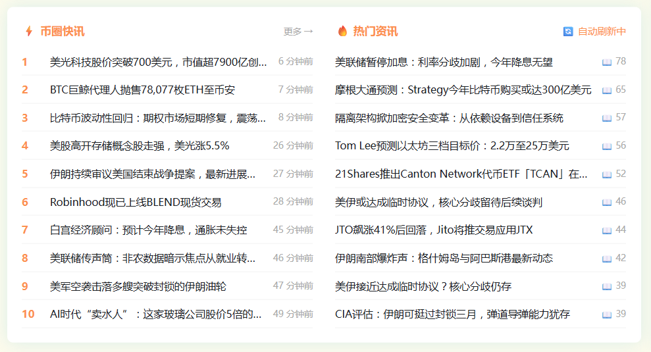
Task: Click the blue auto-refresh icon
Action: point(568,32)
